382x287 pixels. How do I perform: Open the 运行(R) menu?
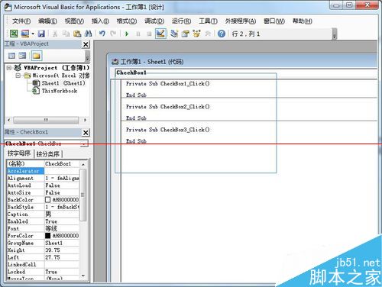click(x=181, y=21)
